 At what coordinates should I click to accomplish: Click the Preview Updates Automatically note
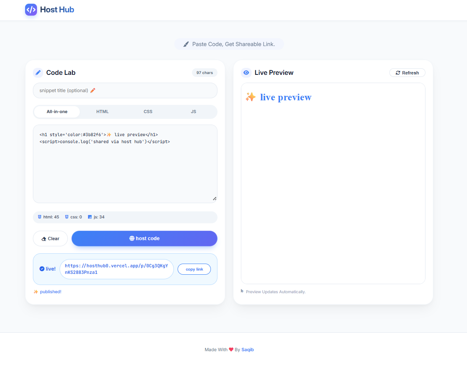click(276, 292)
